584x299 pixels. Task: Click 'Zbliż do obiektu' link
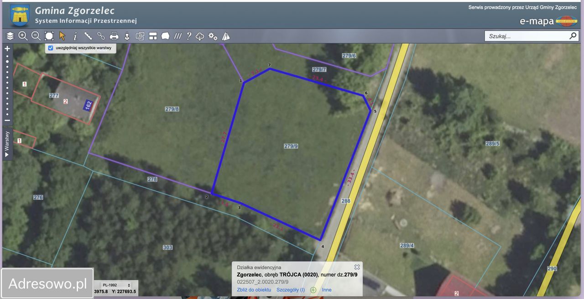click(254, 290)
